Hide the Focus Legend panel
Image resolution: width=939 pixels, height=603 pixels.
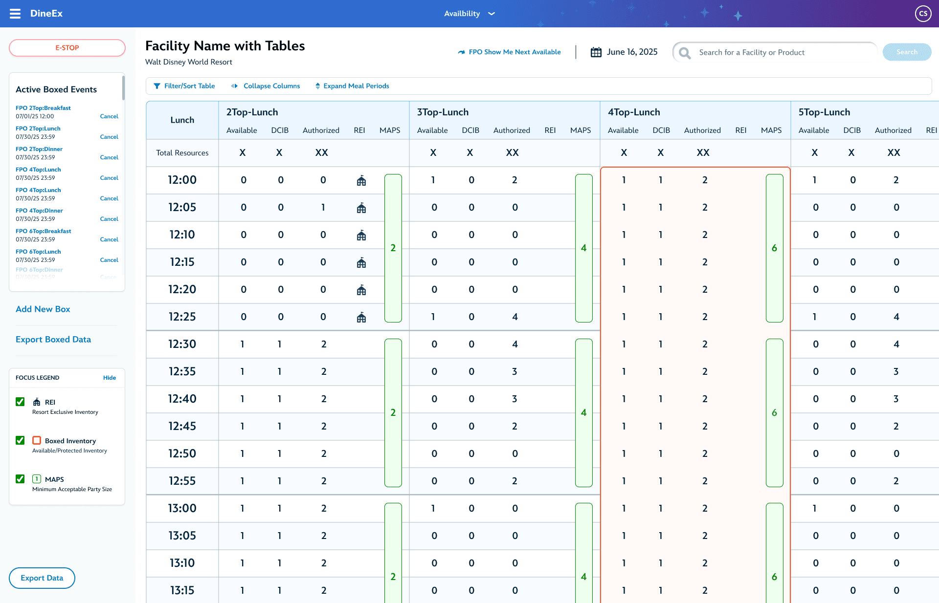[110, 378]
